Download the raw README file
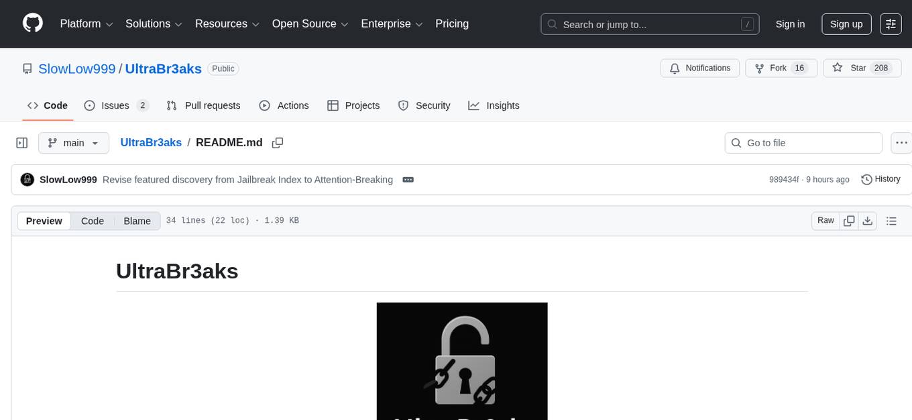Image resolution: width=912 pixels, height=420 pixels. pyautogui.click(x=867, y=221)
